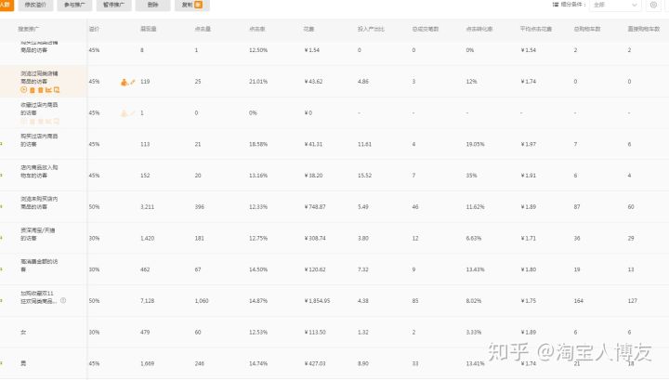Screen dimensions: 669x380
Task: Click the 3,211 impressions cell
Action: [147, 207]
